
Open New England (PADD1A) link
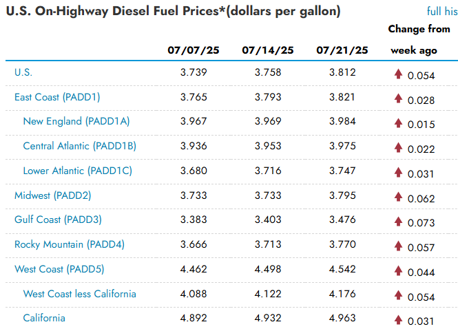coord(76,121)
